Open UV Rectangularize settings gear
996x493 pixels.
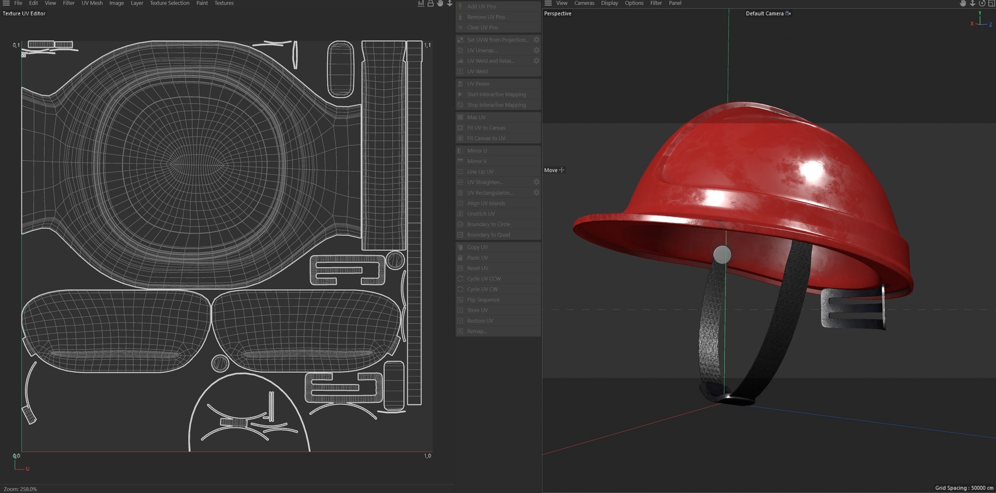tap(536, 192)
